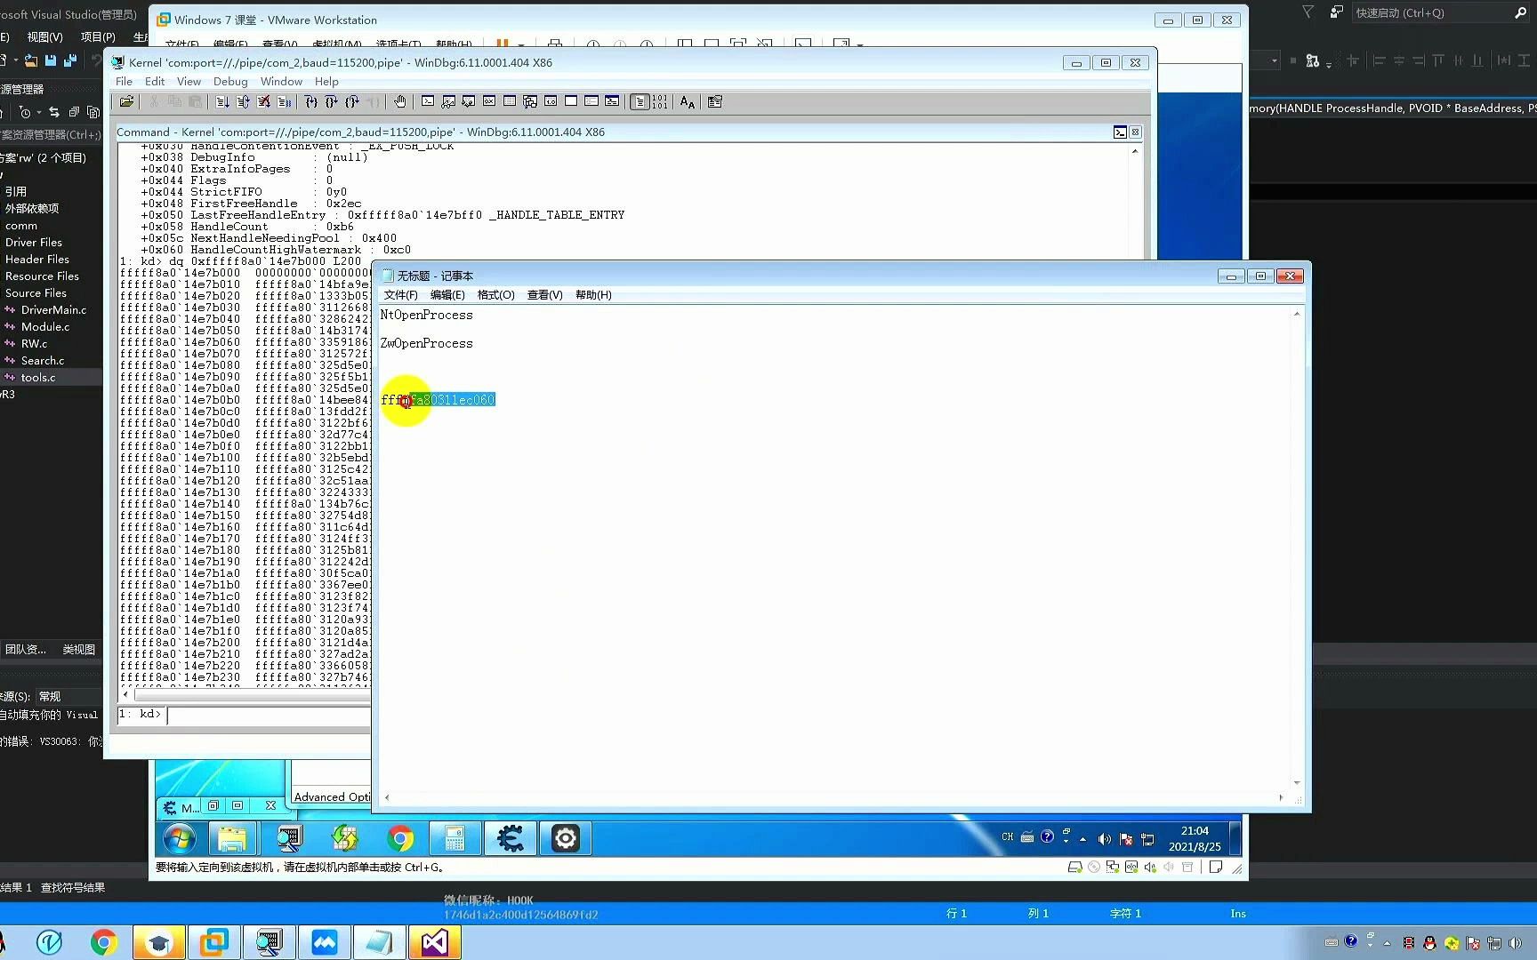The image size is (1537, 960).
Task: Select tools.c in Visual Studio solution tree
Action: click(x=38, y=378)
